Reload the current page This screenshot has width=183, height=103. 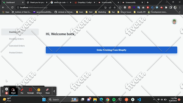[12, 8]
